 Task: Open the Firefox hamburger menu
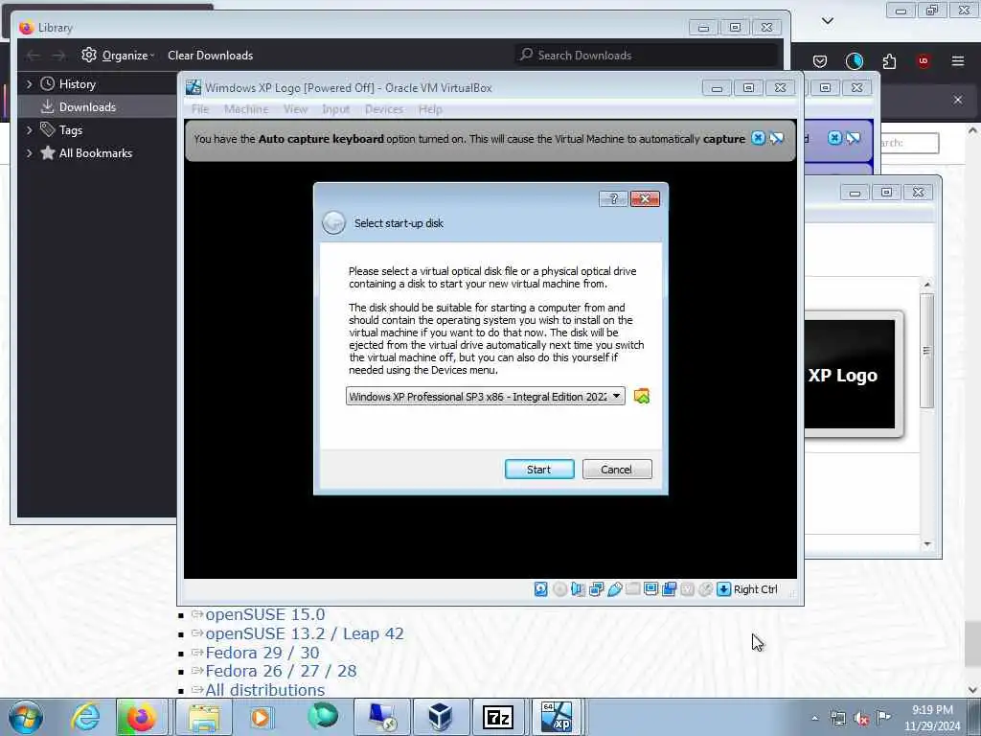coord(957,60)
